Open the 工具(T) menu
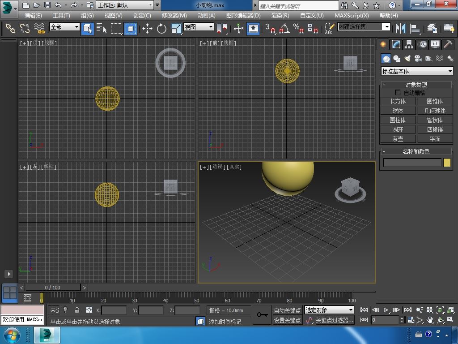The height and width of the screenshot is (344, 458). pyautogui.click(x=61, y=16)
